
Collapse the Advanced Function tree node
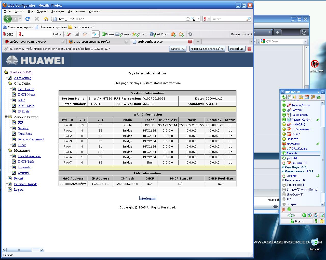(6, 117)
